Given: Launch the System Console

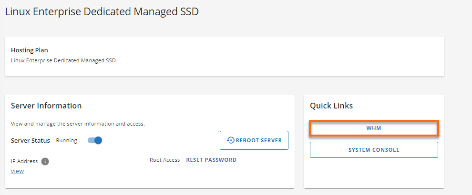Looking at the screenshot, I should point(374,150).
